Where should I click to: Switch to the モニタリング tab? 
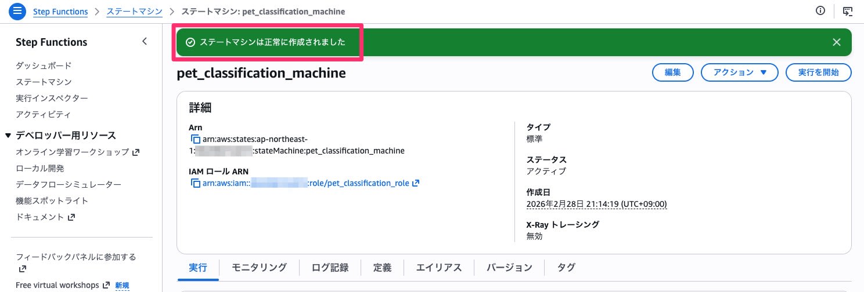click(259, 268)
